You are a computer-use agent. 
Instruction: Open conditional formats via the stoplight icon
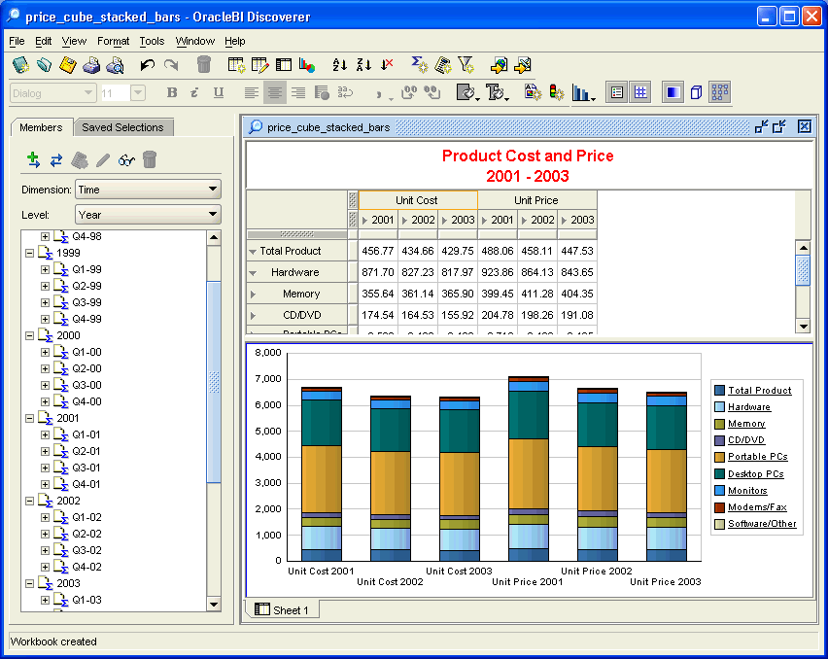(x=551, y=91)
